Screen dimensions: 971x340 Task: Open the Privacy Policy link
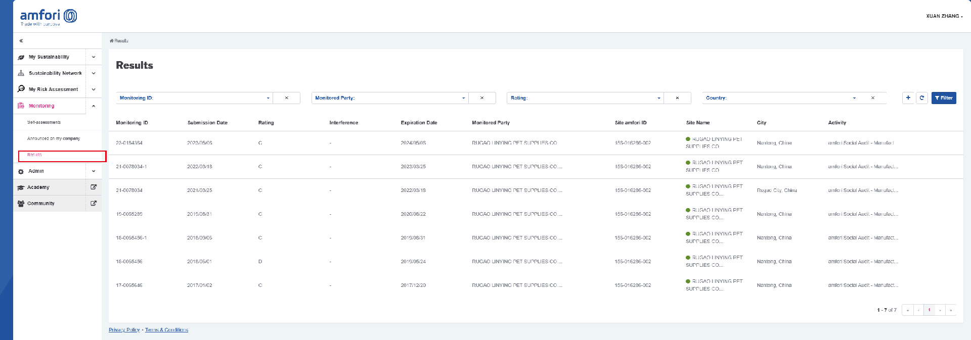point(124,330)
